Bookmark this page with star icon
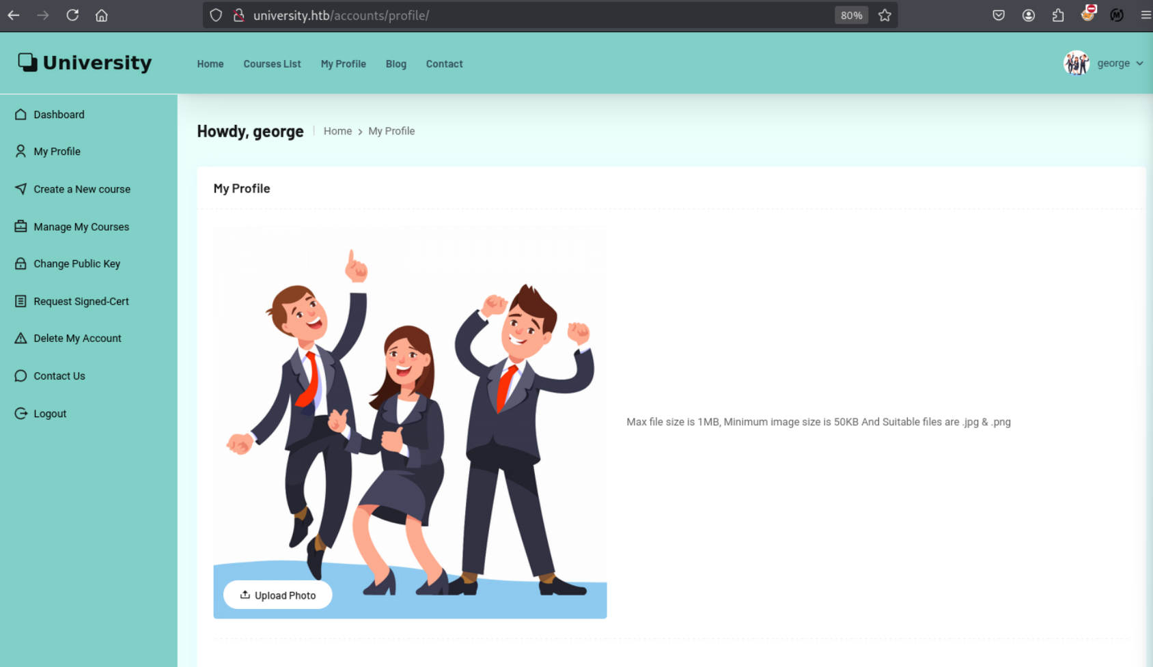Viewport: 1153px width, 667px height. (885, 15)
